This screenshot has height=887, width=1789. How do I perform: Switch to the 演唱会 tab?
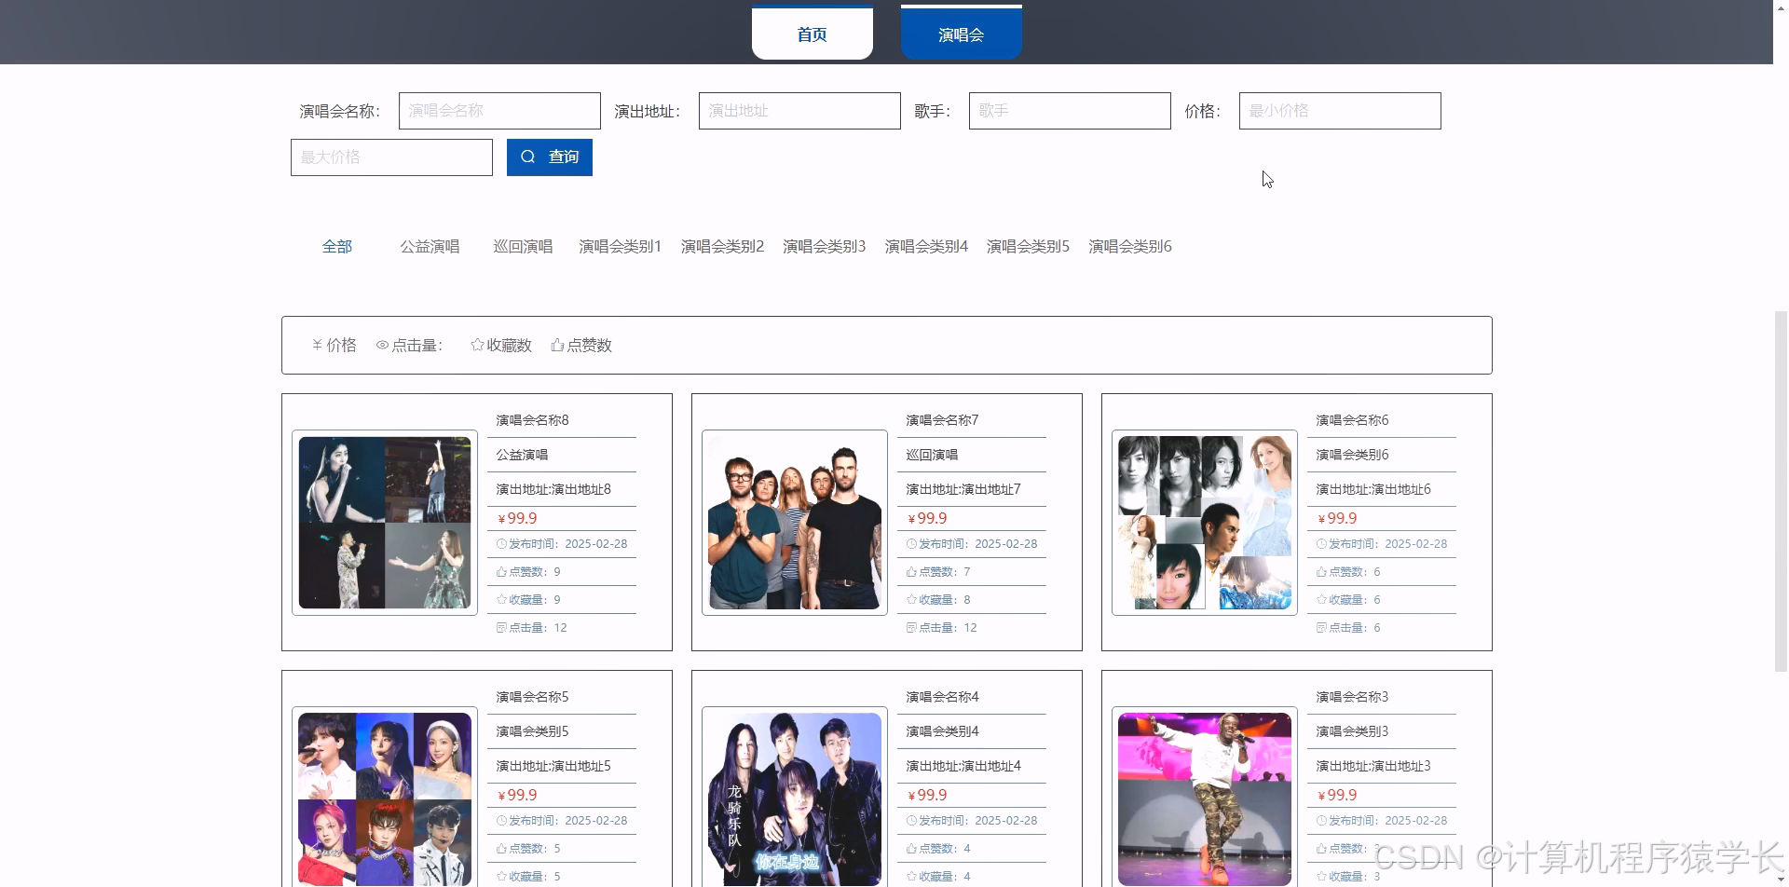coord(960,34)
